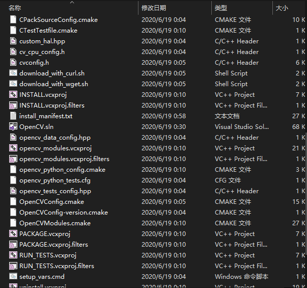
Task: Sort files by the 名称 column header
Action: (x=15, y=8)
